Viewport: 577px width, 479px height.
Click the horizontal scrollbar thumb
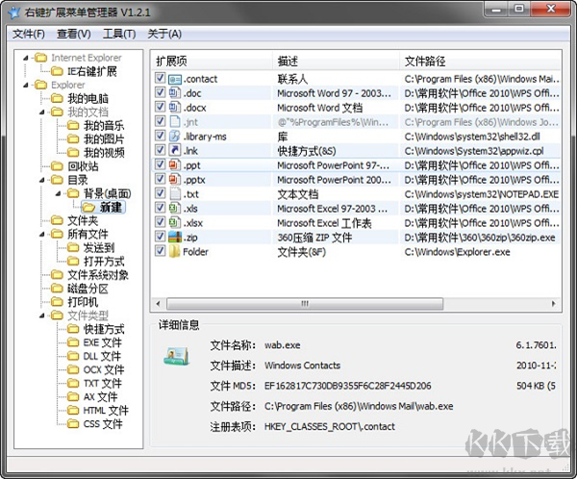[305, 304]
